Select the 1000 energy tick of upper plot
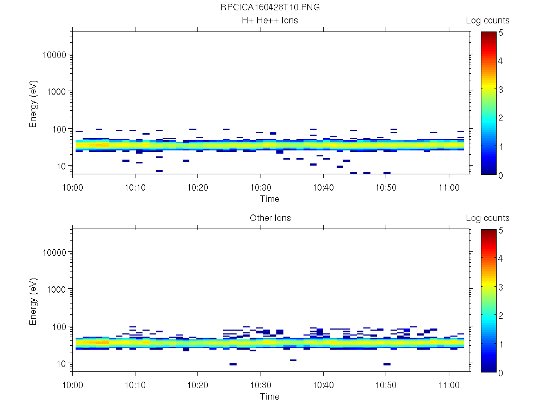 click(x=57, y=92)
